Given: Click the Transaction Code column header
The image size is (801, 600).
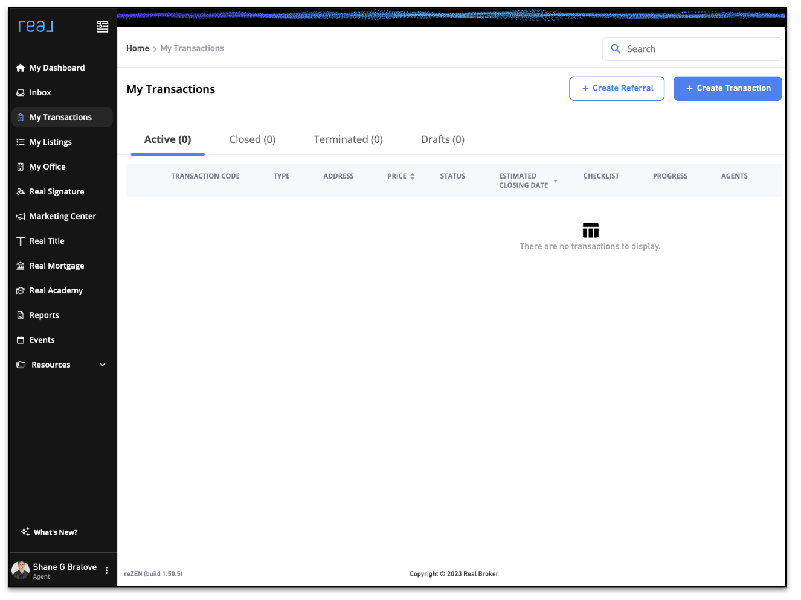Looking at the screenshot, I should pos(205,177).
